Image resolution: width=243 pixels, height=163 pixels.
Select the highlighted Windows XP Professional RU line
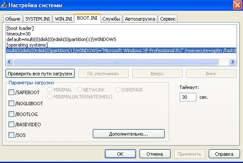tap(121, 50)
